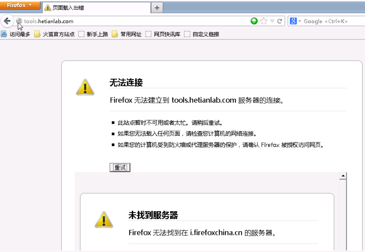Open 自定义链接 bookmark
365x252 pixels.
[202, 34]
